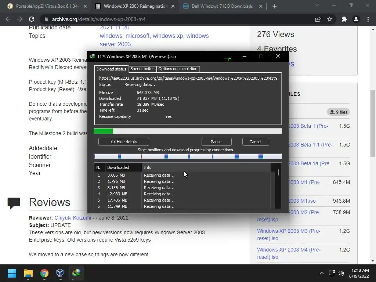Click the Hide details button
This screenshot has width=376, height=282.
pos(124,142)
